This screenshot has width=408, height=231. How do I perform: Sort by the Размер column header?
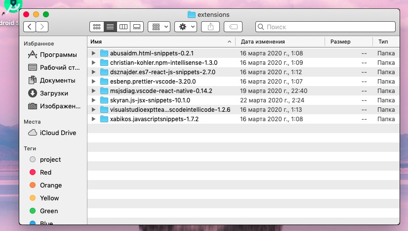coord(349,42)
